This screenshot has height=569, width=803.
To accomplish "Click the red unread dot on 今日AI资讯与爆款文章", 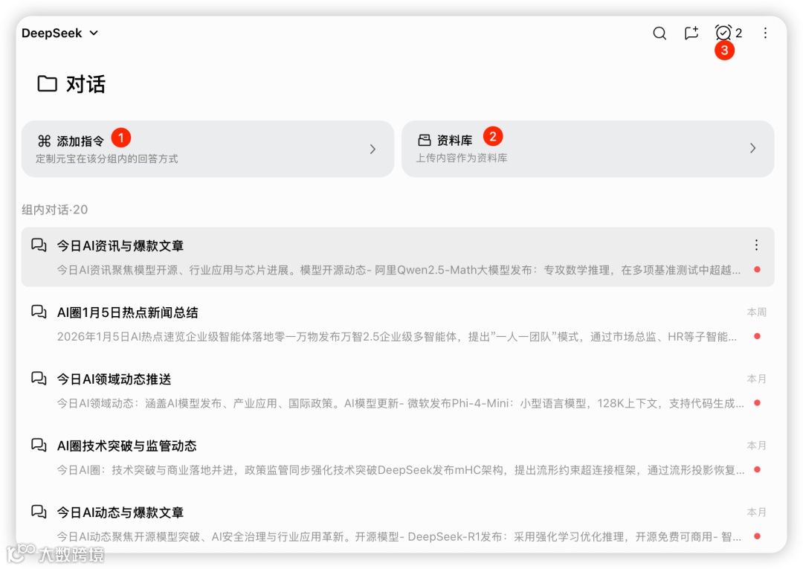I will point(756,270).
